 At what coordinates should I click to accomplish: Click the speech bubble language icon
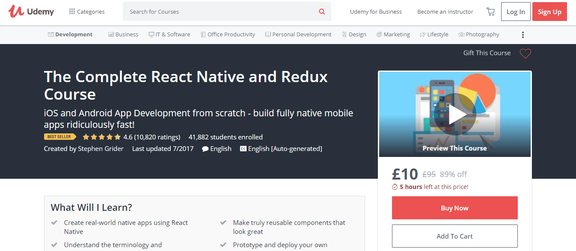[x=205, y=149]
